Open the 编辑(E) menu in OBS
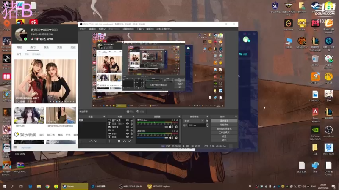Screen dimensions: 339x190 pos(92,29)
